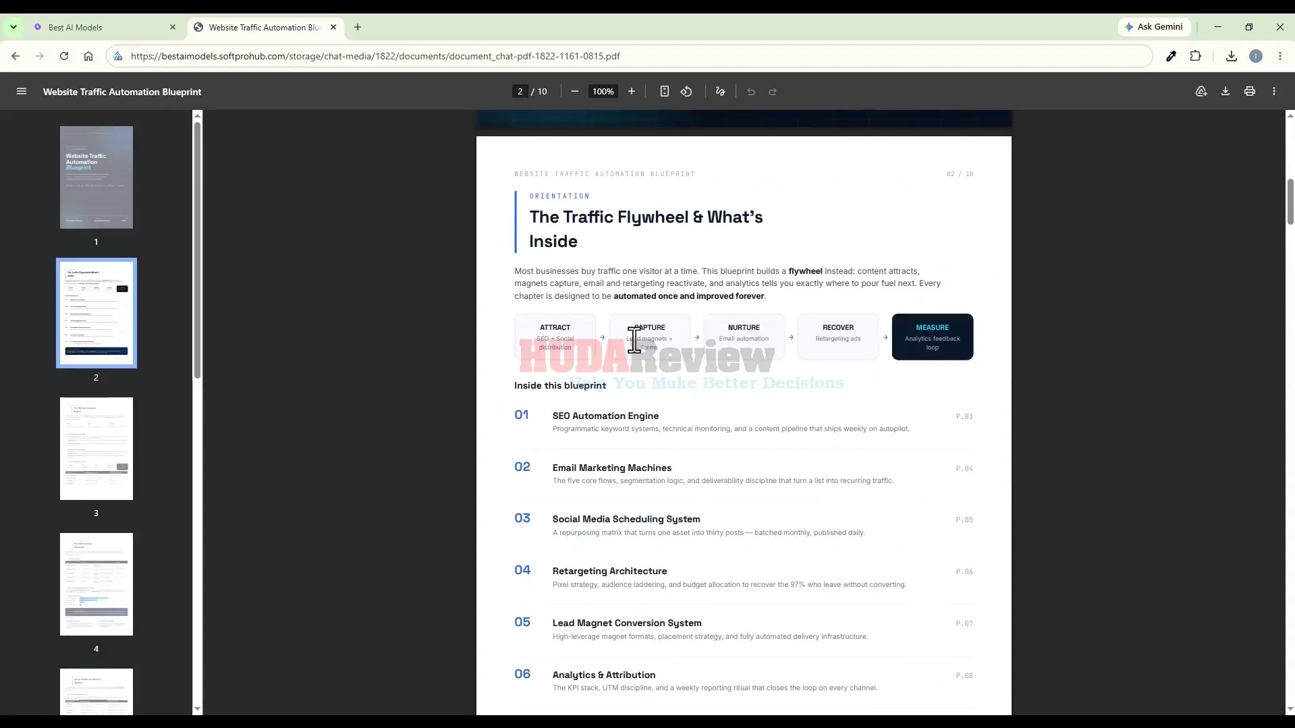This screenshot has width=1295, height=728.
Task: Rotate the document counterclockwise
Action: [x=686, y=91]
